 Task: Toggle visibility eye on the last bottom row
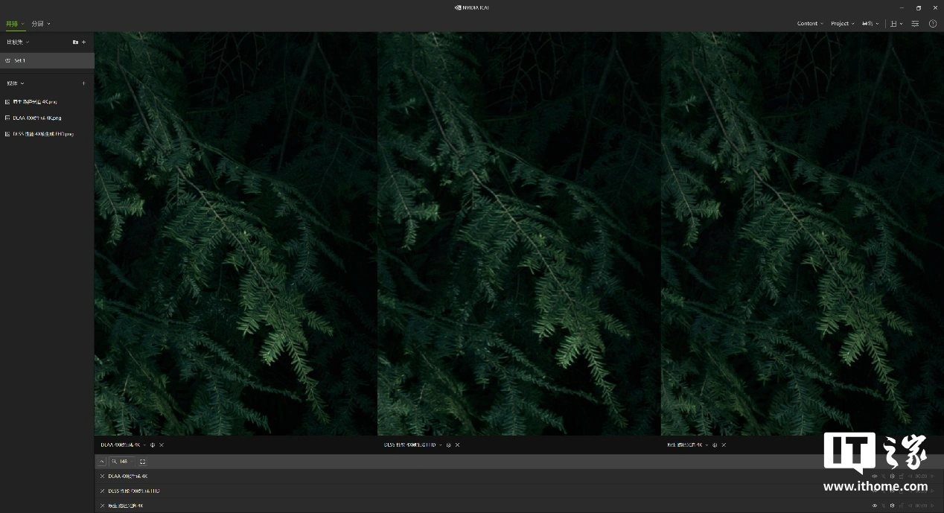coord(875,506)
